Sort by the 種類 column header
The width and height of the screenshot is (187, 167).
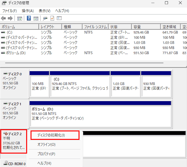pyautogui.click(x=72, y=27)
